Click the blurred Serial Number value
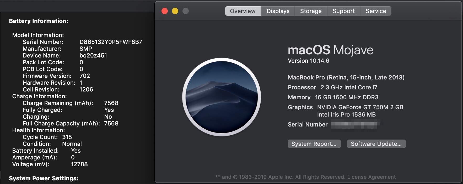This screenshot has height=184, width=463. (x=355, y=124)
